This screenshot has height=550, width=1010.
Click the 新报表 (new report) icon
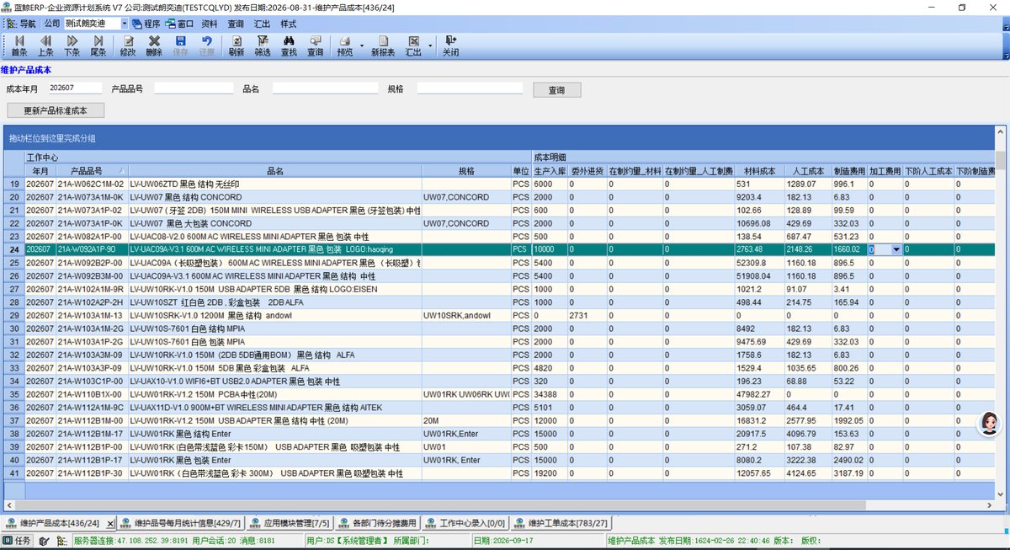[383, 45]
